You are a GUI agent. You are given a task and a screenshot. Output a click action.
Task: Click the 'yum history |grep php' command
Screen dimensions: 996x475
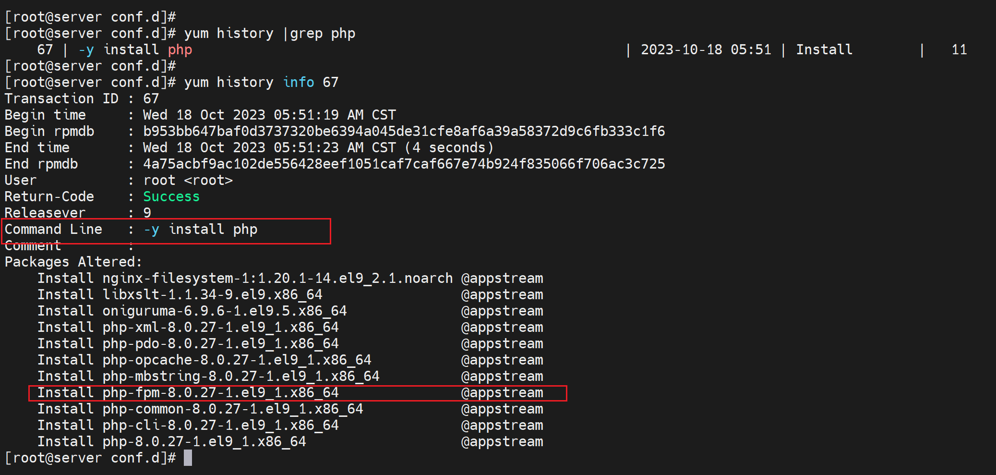point(269,33)
